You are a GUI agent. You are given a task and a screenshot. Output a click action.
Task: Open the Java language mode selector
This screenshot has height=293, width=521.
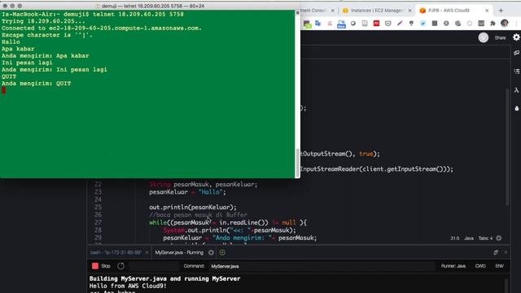[x=469, y=238]
